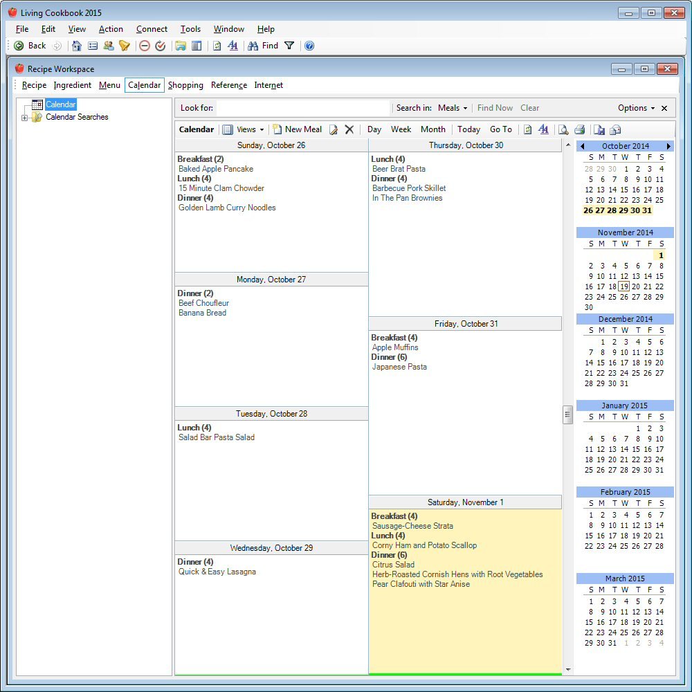Switch to the Shopping tab
Viewport: 692px width, 692px height.
click(185, 85)
